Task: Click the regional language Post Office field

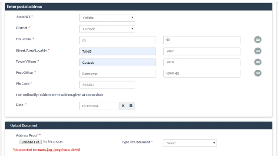Action: [202, 74]
